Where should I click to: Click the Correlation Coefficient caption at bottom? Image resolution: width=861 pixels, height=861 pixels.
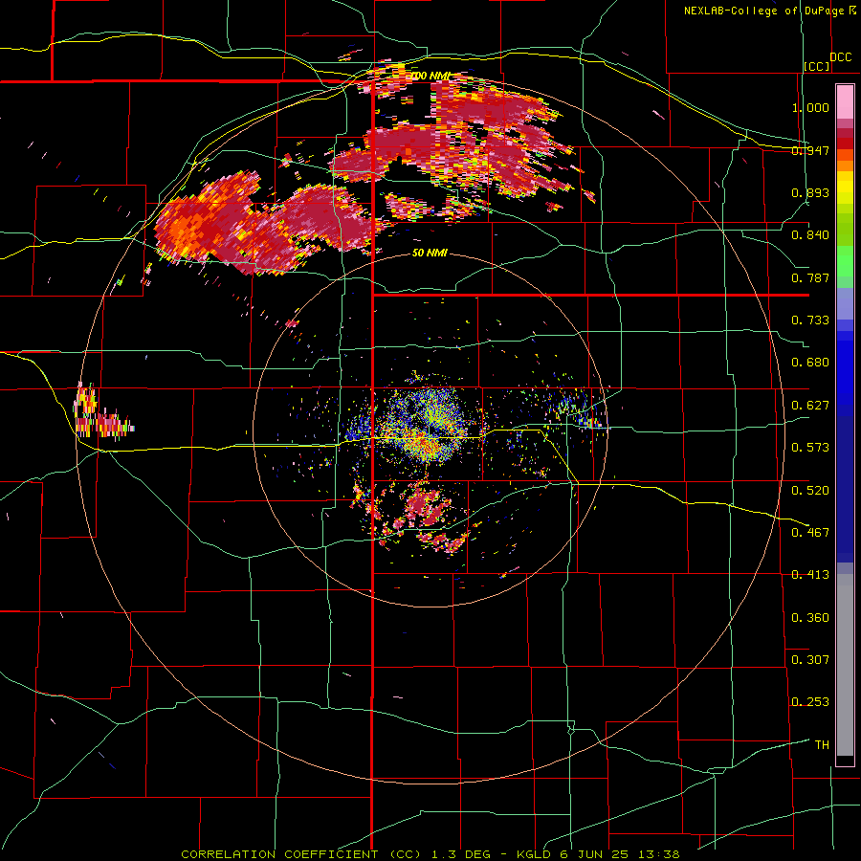(x=430, y=854)
